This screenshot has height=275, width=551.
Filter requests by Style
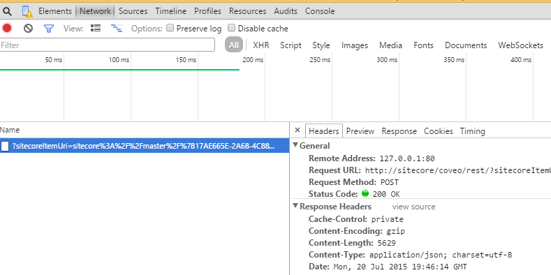pyautogui.click(x=321, y=45)
